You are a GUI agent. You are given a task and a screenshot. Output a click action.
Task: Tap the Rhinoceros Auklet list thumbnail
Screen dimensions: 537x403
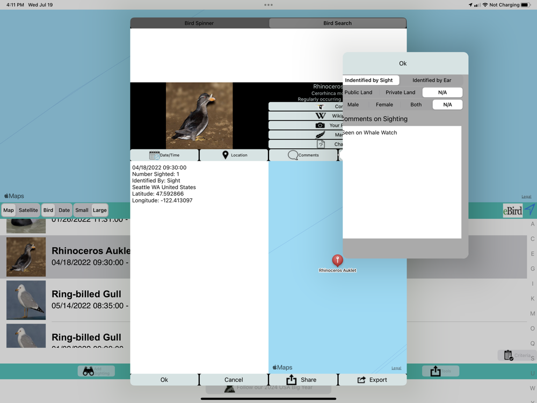pos(26,257)
